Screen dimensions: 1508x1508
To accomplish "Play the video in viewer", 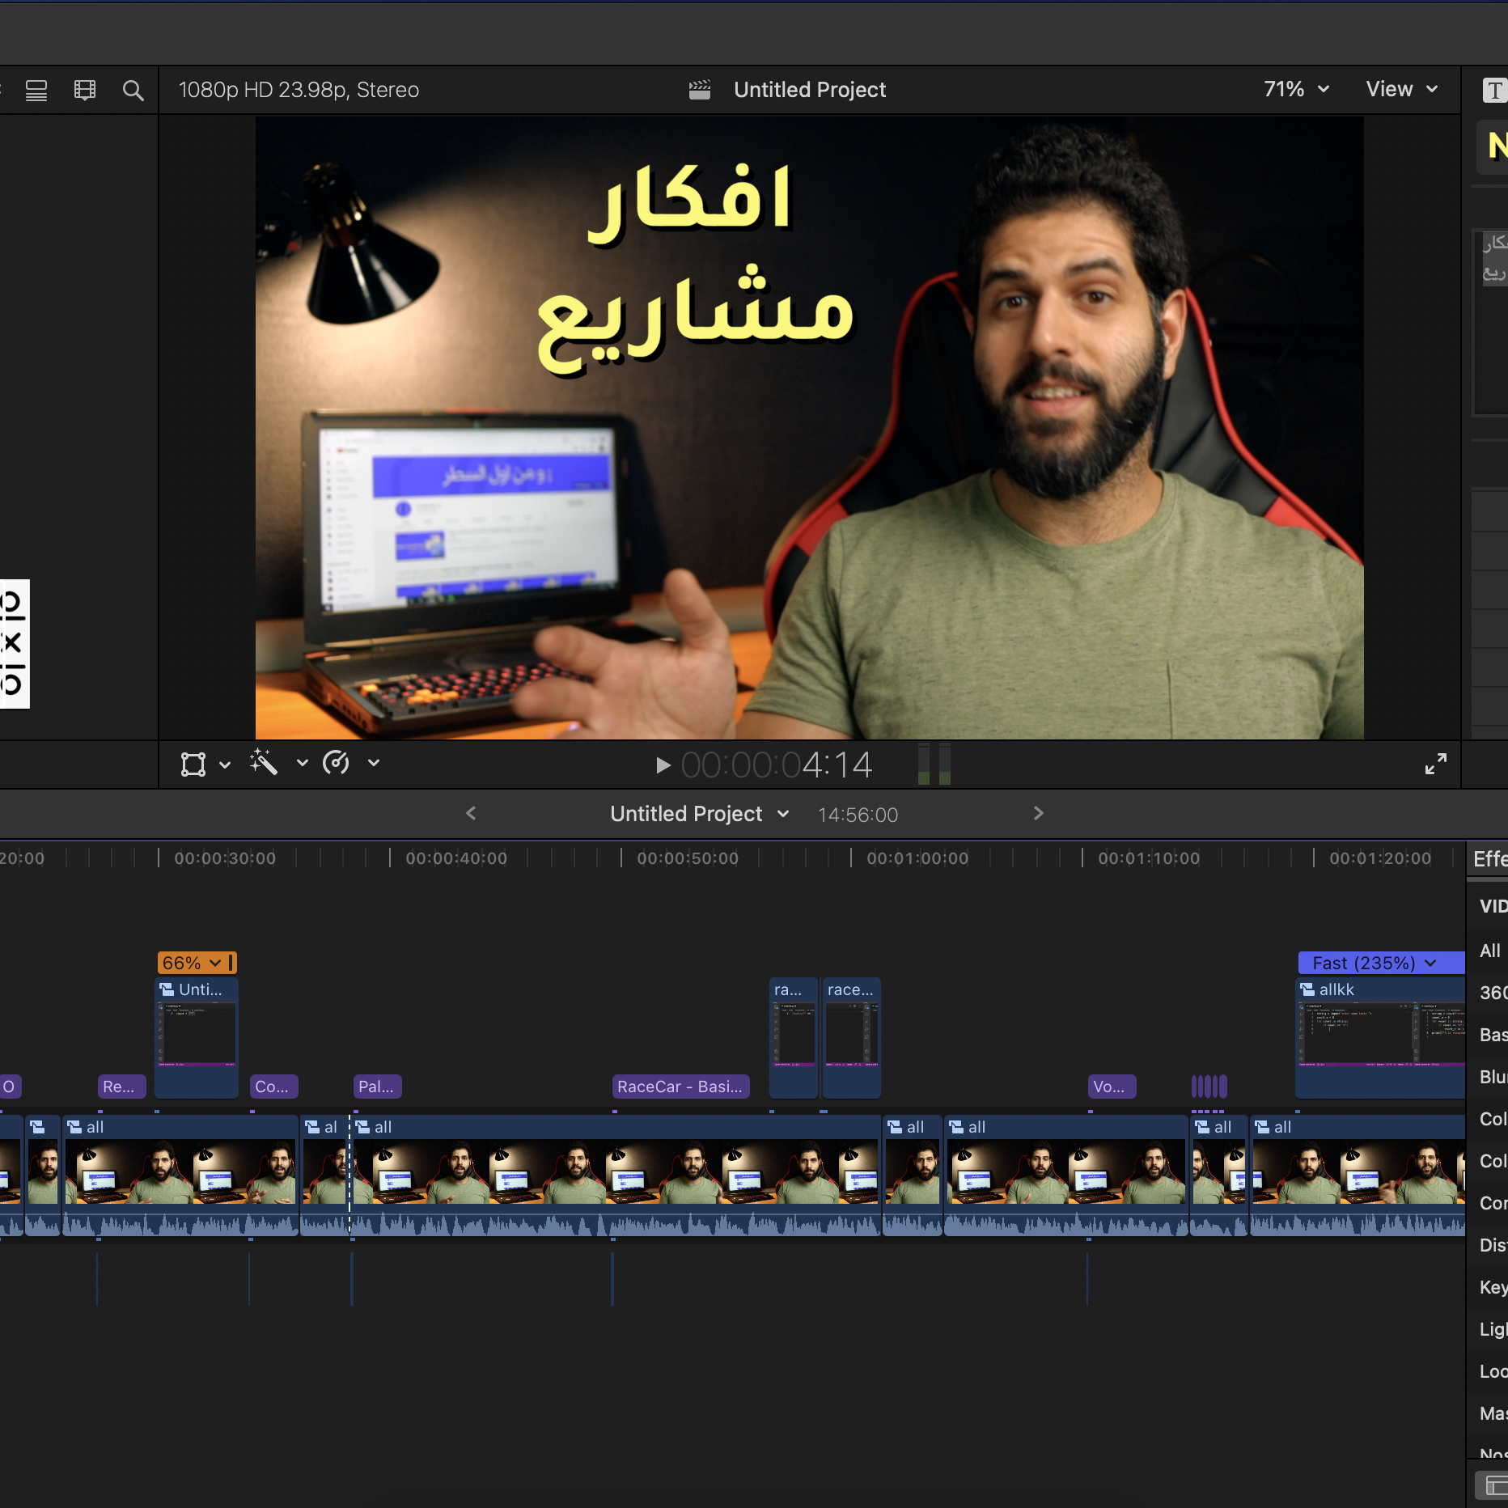I will pyautogui.click(x=663, y=765).
